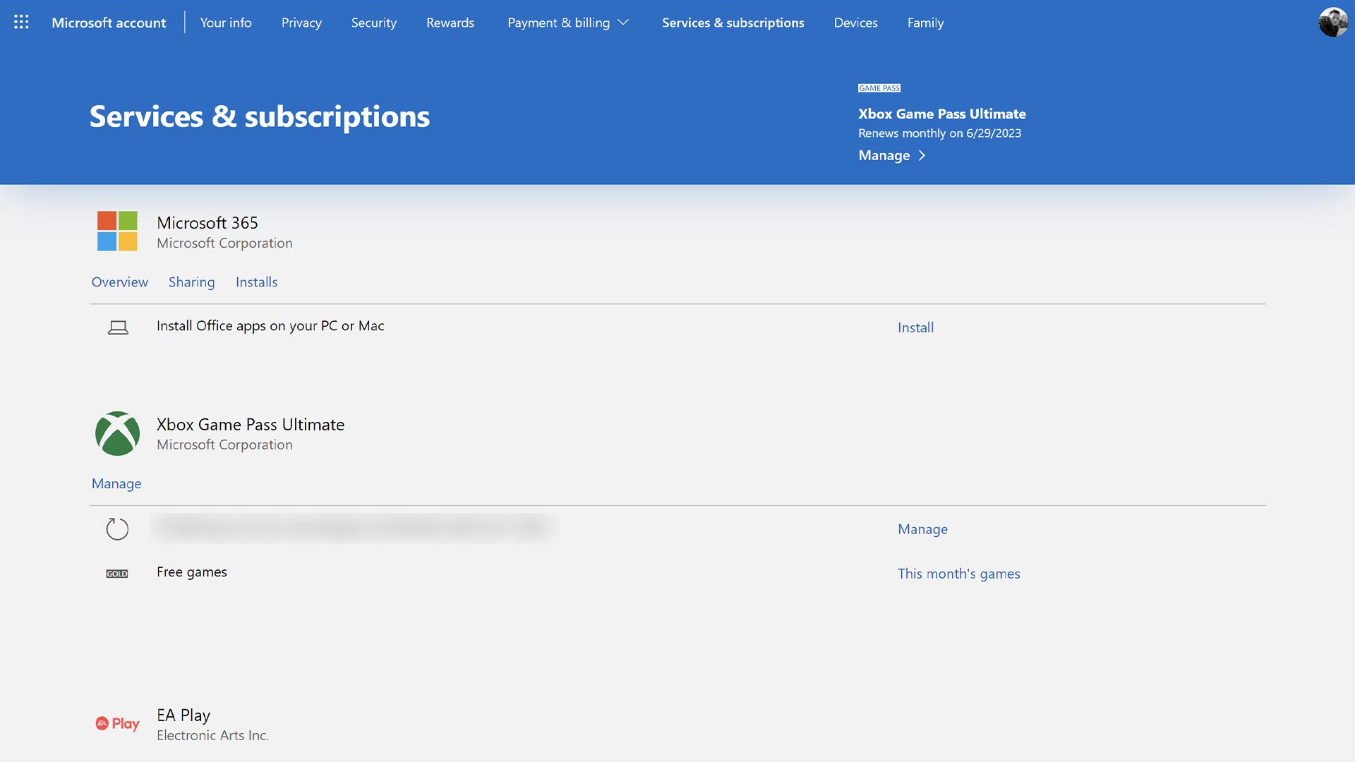Click the recurring subscription refresh icon

(116, 528)
